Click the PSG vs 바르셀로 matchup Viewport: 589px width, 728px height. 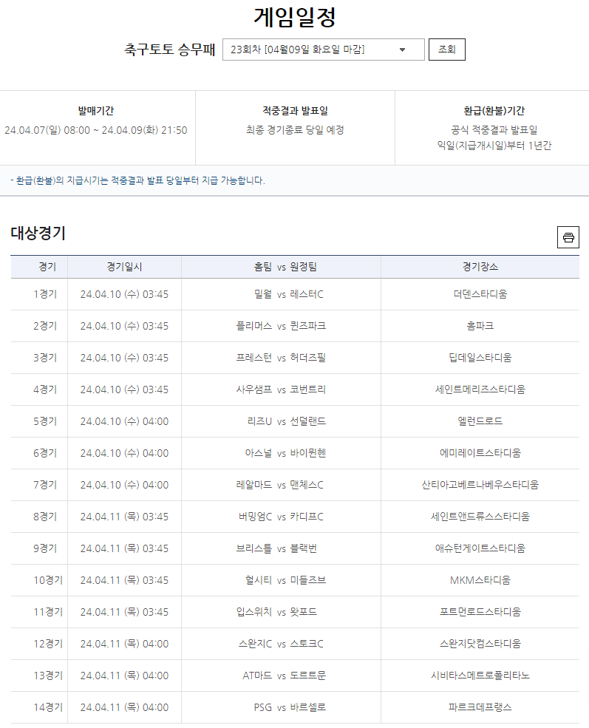[x=281, y=707]
